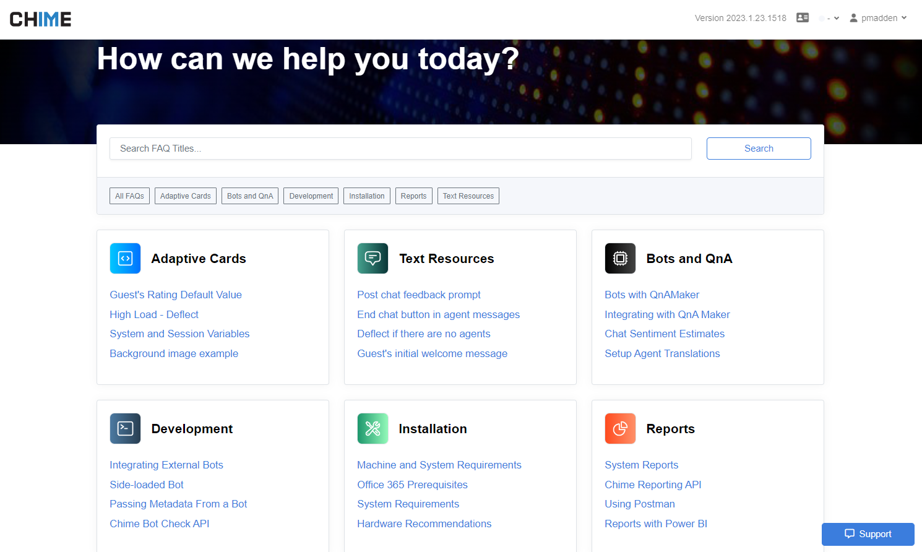
Task: Select the All FAQs filter tab
Action: click(x=129, y=196)
